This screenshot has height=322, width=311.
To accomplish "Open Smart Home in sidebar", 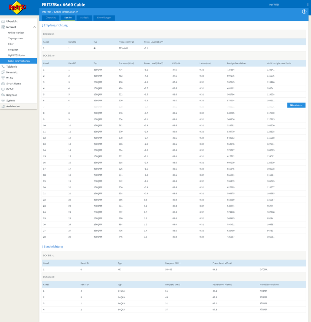I will (14, 84).
